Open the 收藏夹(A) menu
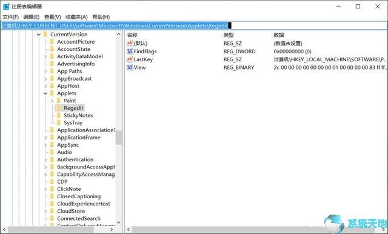 pyautogui.click(x=76, y=17)
